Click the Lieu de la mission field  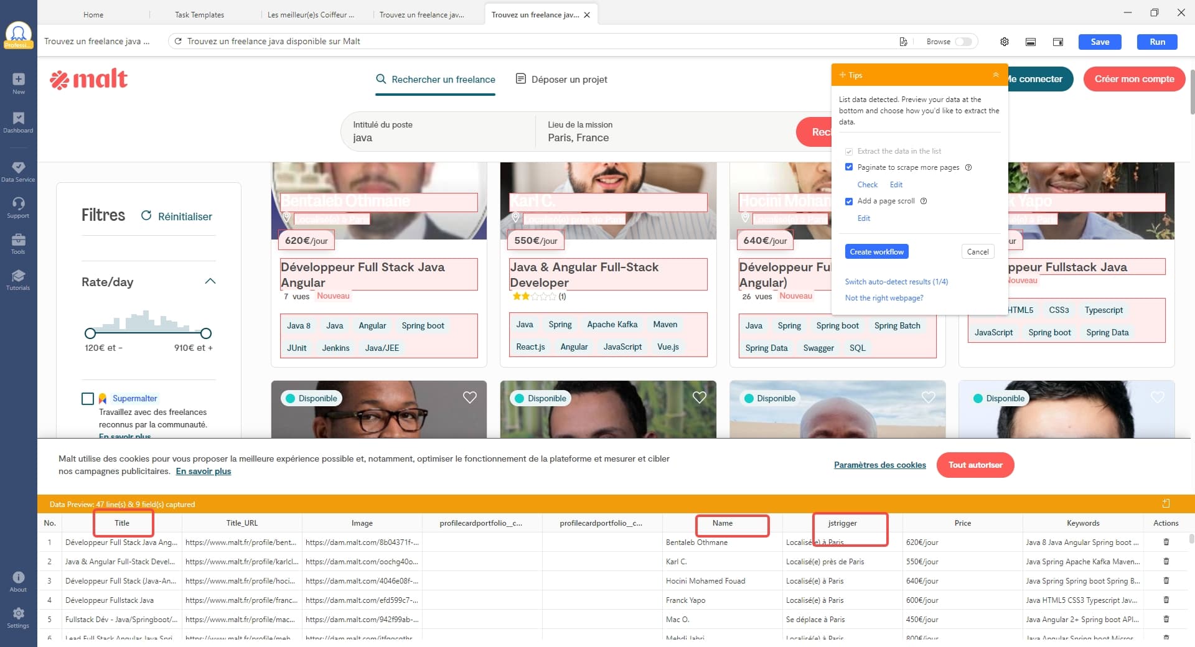666,131
